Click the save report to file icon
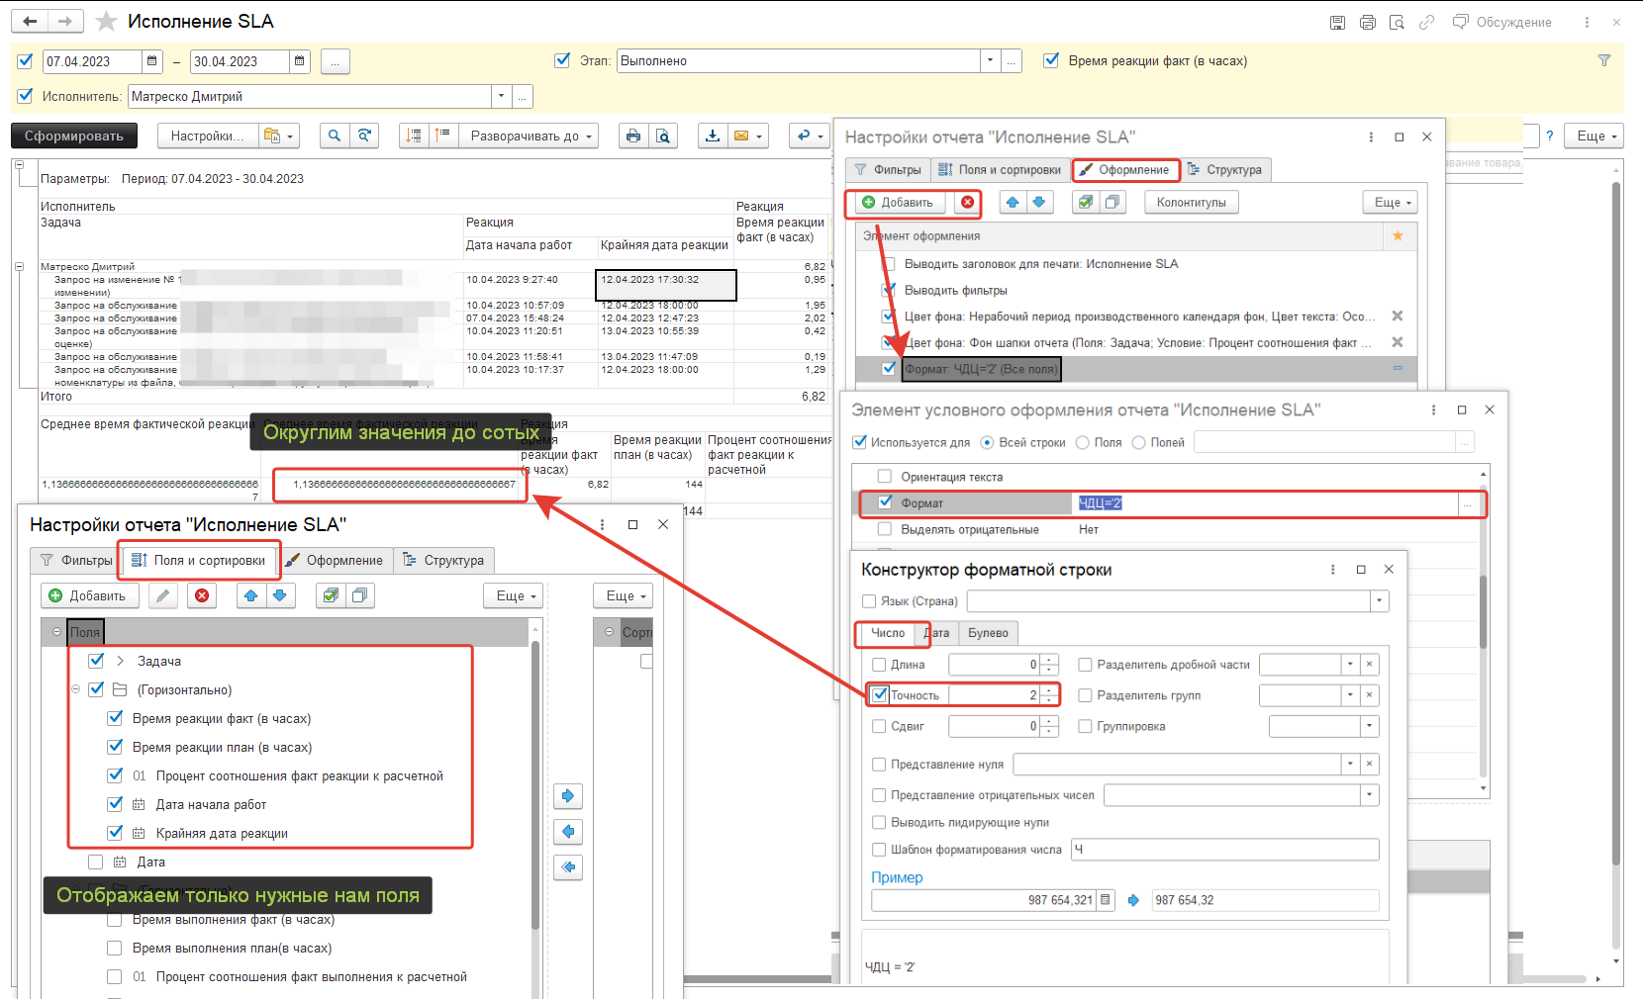This screenshot has width=1643, height=999. click(712, 136)
